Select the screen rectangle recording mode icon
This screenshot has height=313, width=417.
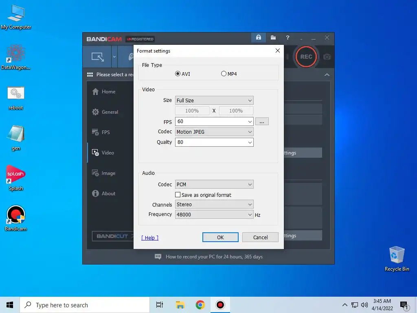click(98, 57)
